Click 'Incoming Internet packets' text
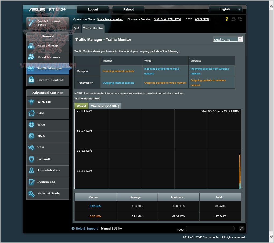Screen dimensions: 274x243 (x=118, y=71)
